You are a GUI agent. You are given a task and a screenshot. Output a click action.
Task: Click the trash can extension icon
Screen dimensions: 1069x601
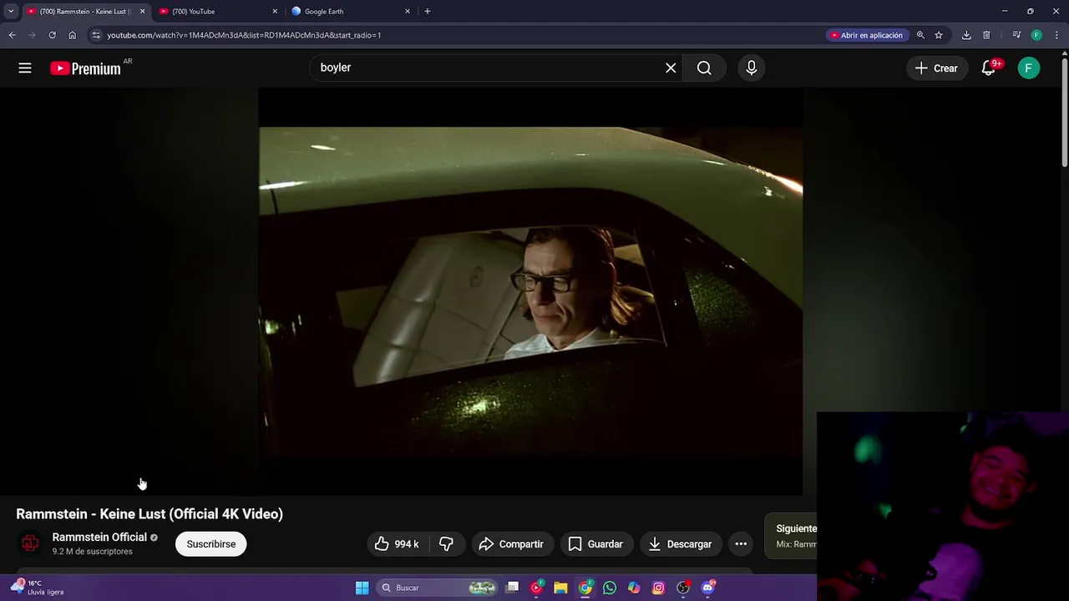click(986, 35)
